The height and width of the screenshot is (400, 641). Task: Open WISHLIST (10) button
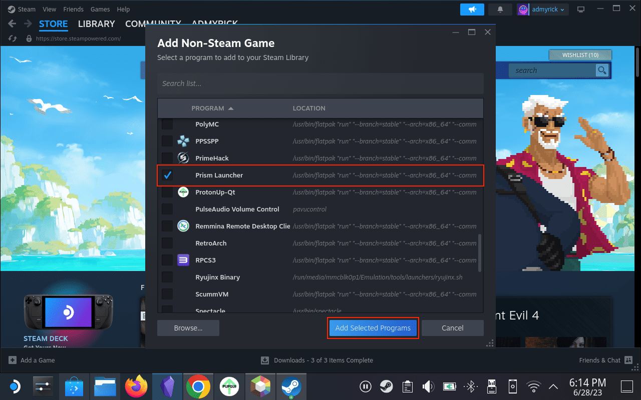tap(580, 55)
